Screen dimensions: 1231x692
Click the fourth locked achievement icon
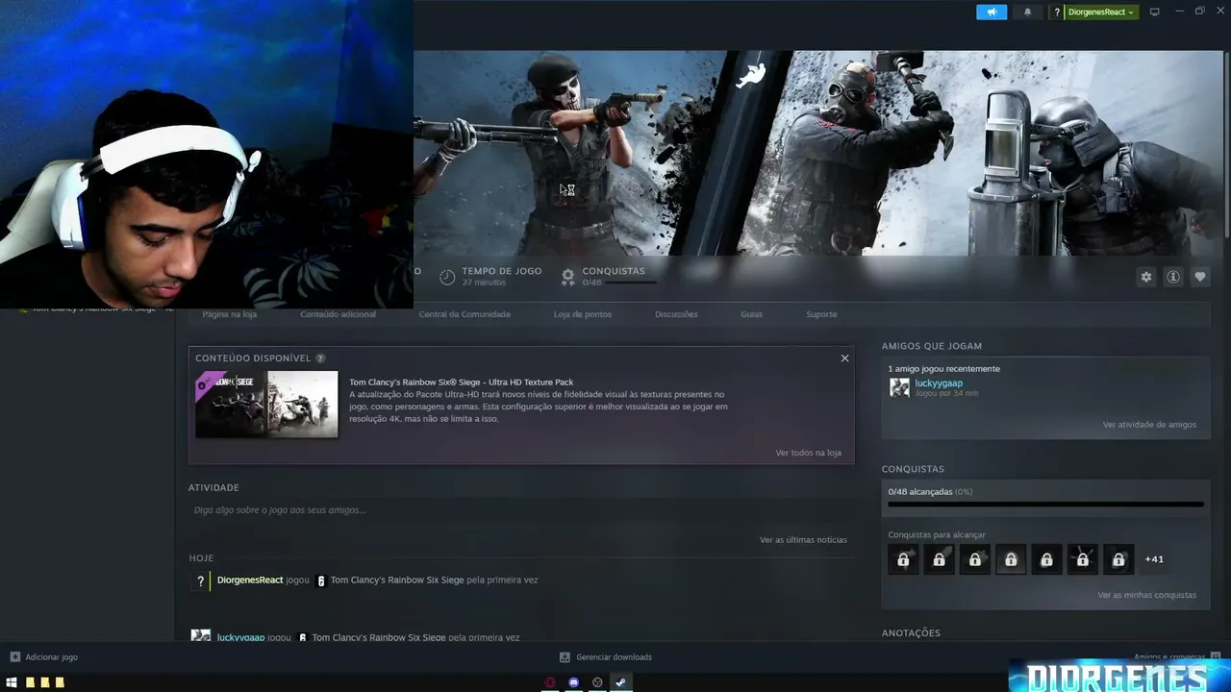click(x=1011, y=559)
